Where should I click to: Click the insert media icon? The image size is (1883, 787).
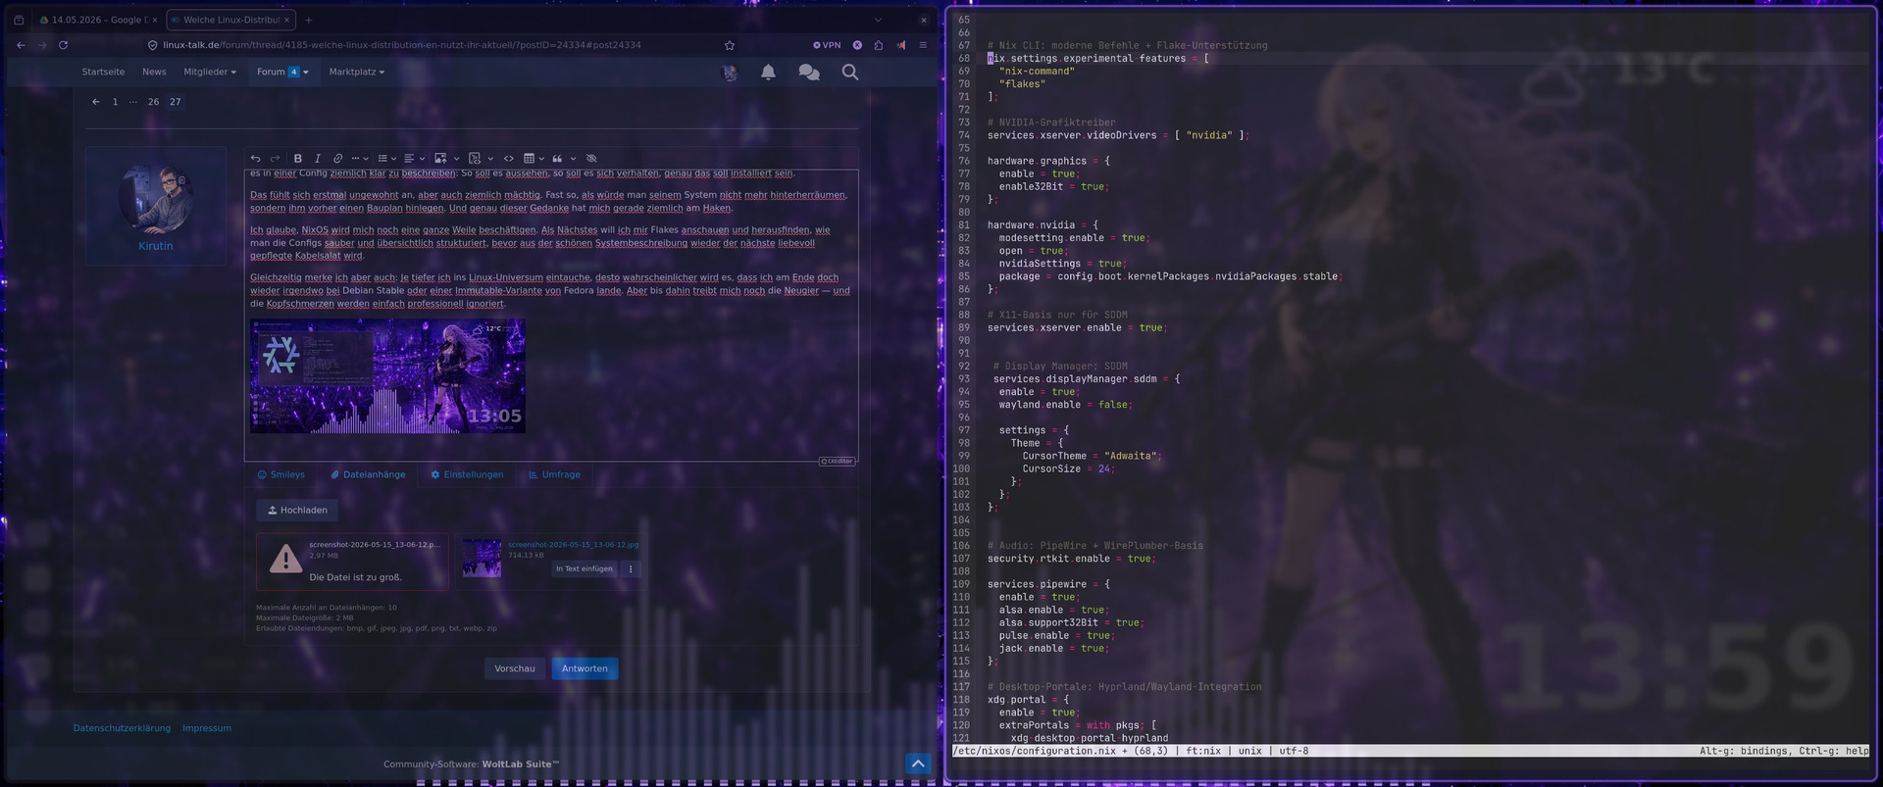[x=475, y=158]
